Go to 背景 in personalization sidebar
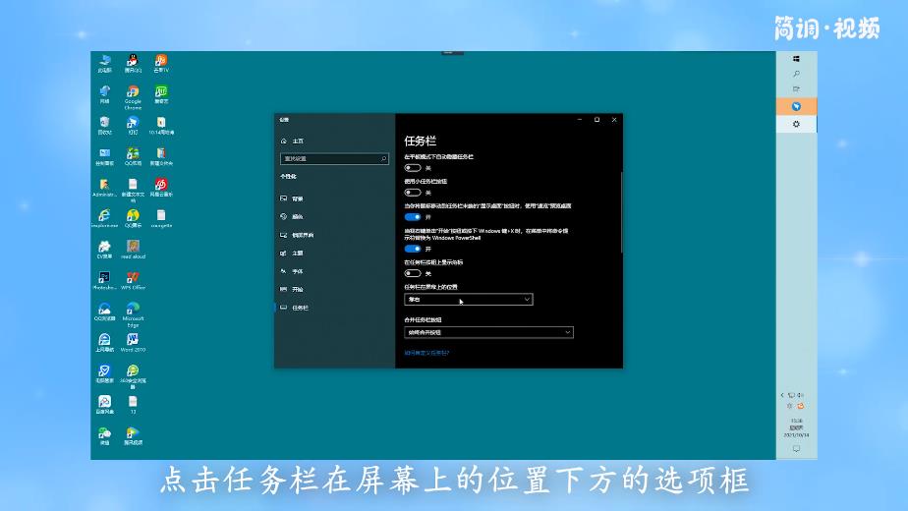908x511 pixels. [x=297, y=199]
